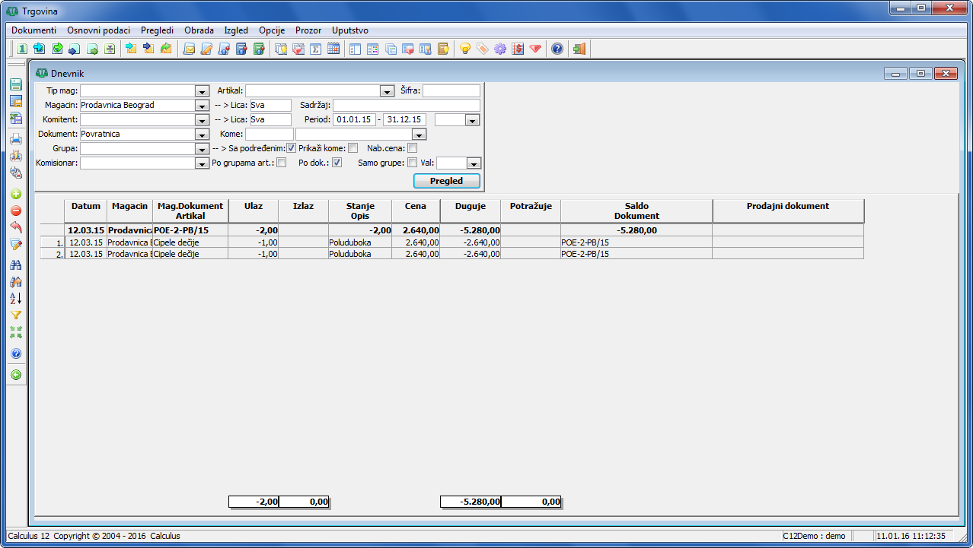Click the Duguje column header
Image resolution: width=973 pixels, height=548 pixels.
click(x=471, y=211)
